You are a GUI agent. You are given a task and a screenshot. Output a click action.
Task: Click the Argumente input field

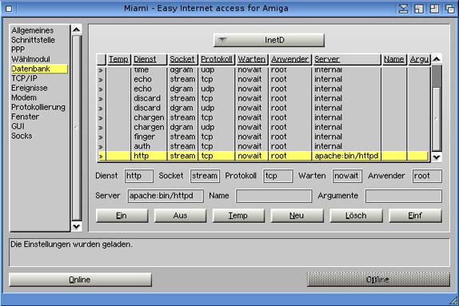coord(403,196)
